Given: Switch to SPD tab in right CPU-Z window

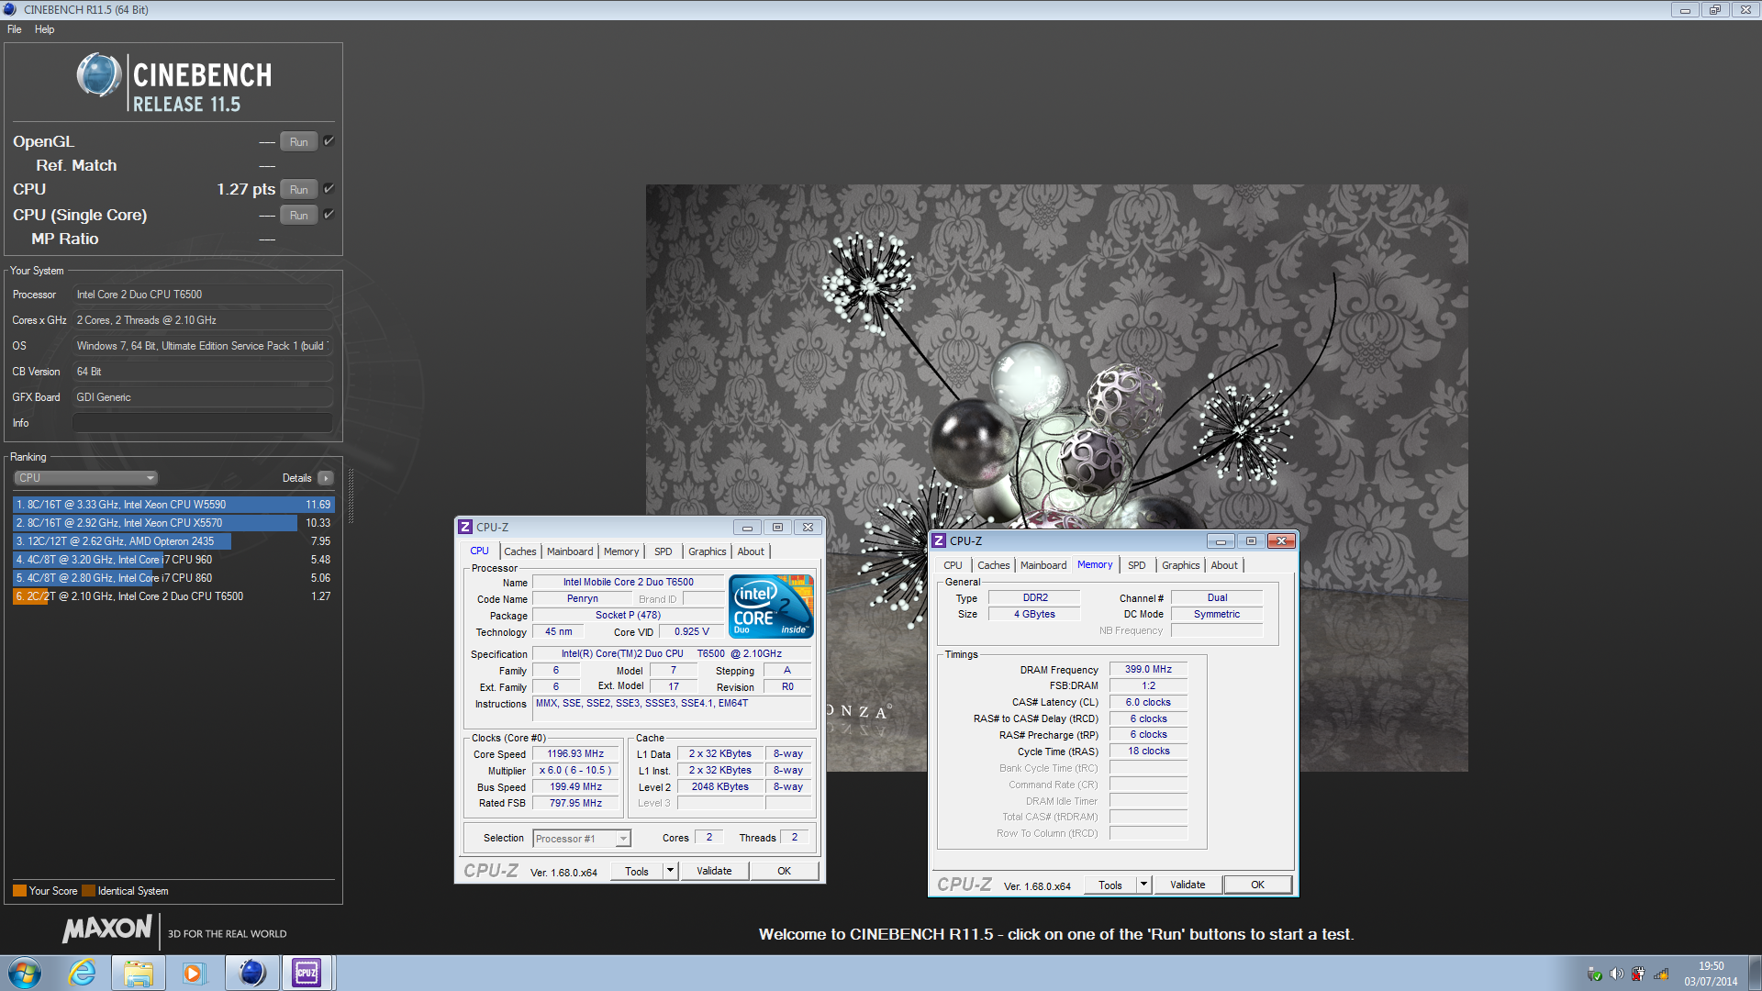Looking at the screenshot, I should (x=1137, y=565).
